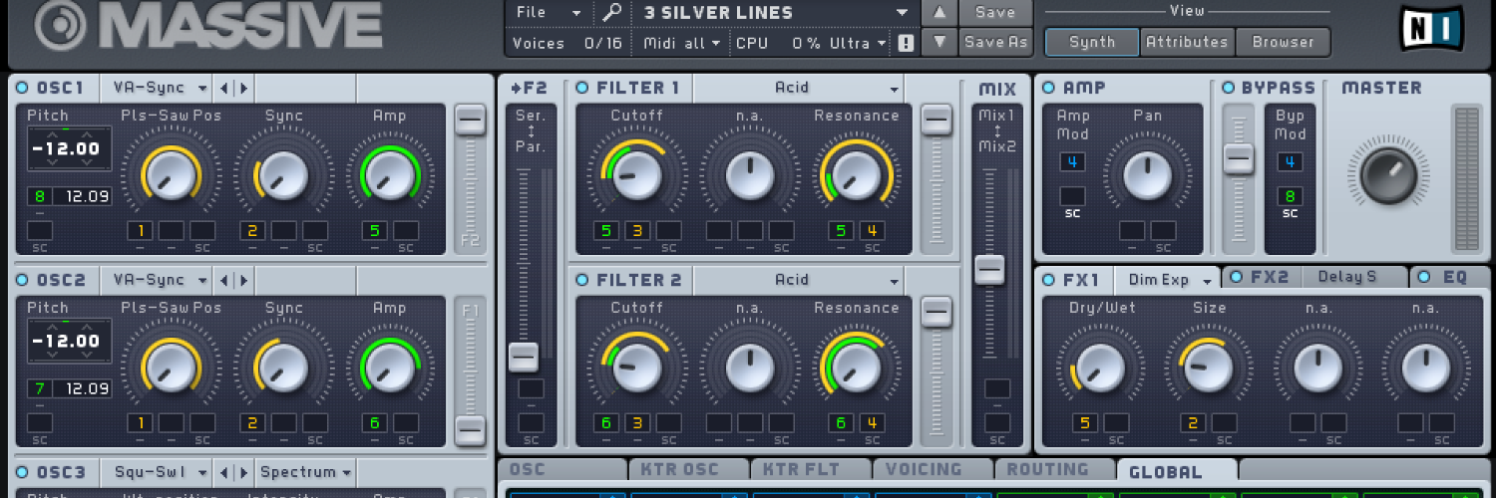Viewport: 1496px width, 498px height.
Task: Toggle AMP section power button
Action: pos(1049,88)
